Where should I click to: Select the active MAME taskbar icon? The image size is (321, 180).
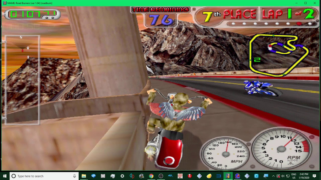[228, 176]
